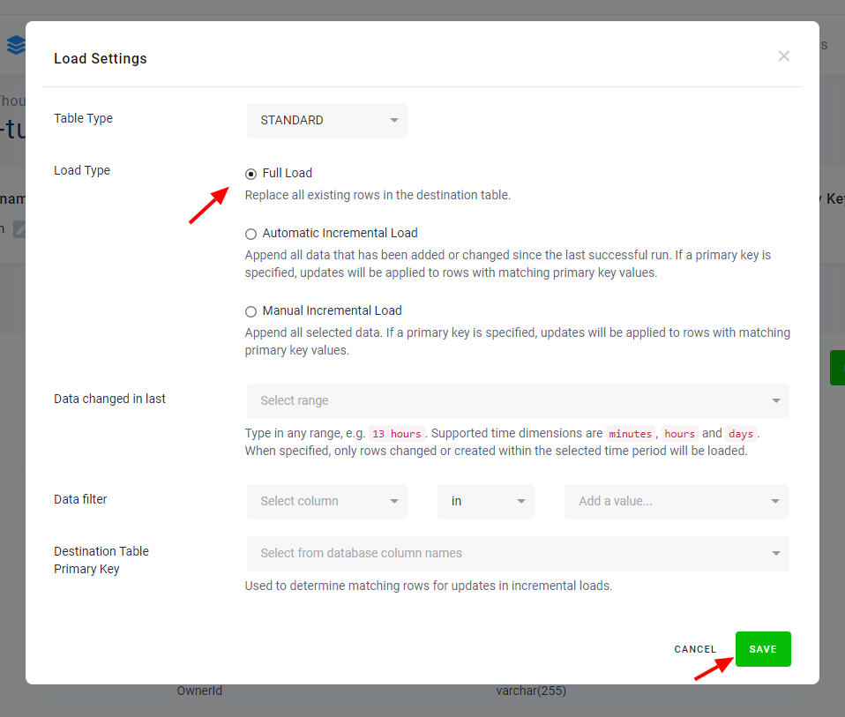Open the Select range dropdown
The height and width of the screenshot is (717, 845).
[x=518, y=400]
